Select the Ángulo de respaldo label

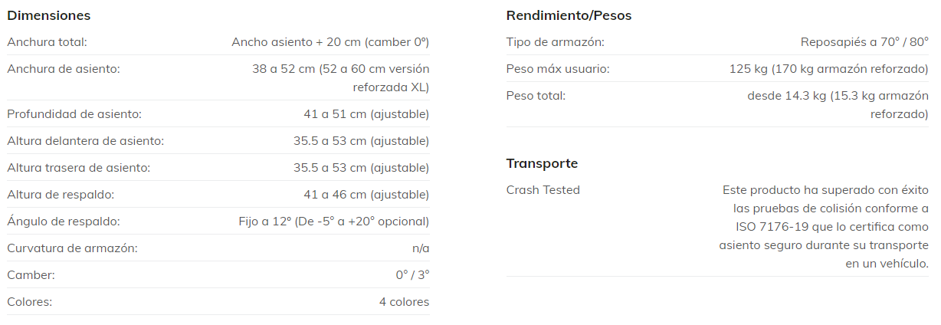tap(64, 222)
